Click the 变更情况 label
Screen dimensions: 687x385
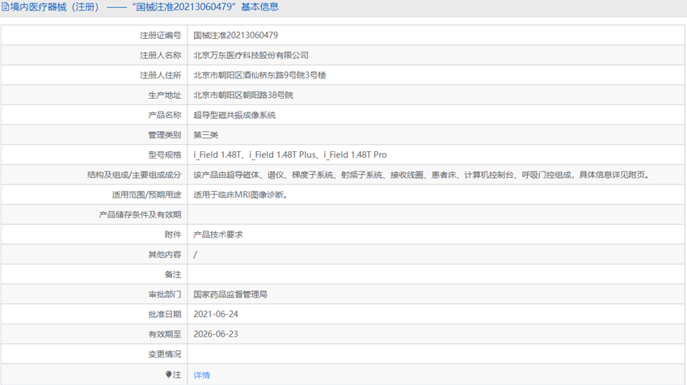click(165, 354)
